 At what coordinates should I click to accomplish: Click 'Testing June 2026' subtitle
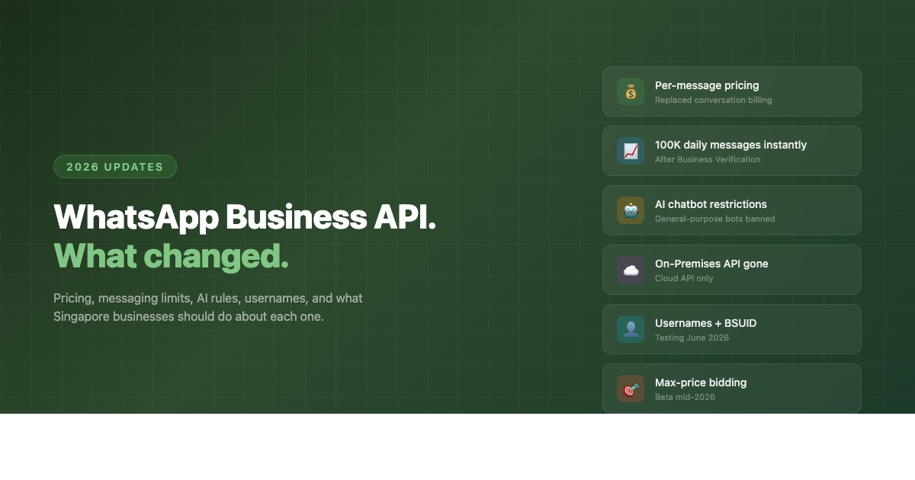[x=692, y=338]
